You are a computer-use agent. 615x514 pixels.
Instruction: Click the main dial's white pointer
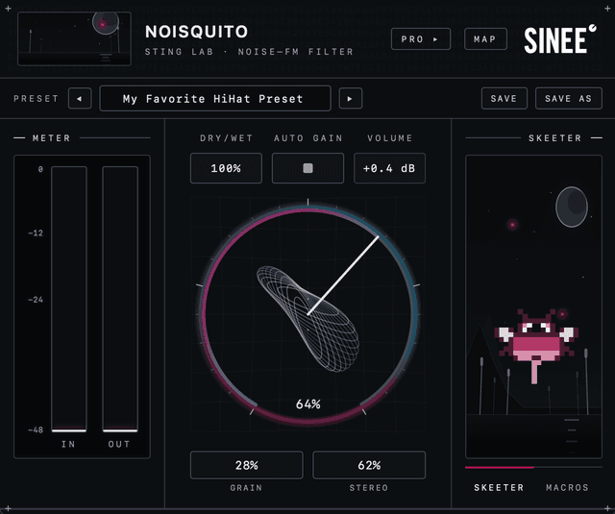tap(343, 275)
